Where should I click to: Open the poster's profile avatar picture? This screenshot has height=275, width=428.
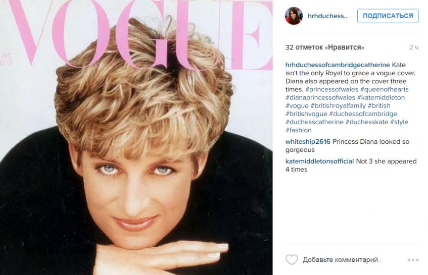[294, 16]
